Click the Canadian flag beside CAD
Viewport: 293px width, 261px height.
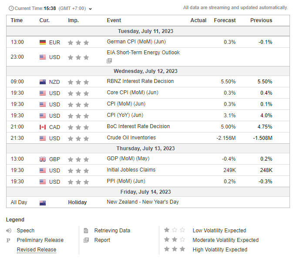(x=43, y=127)
